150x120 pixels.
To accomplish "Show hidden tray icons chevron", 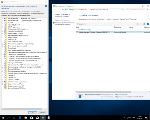I will point(125,118).
